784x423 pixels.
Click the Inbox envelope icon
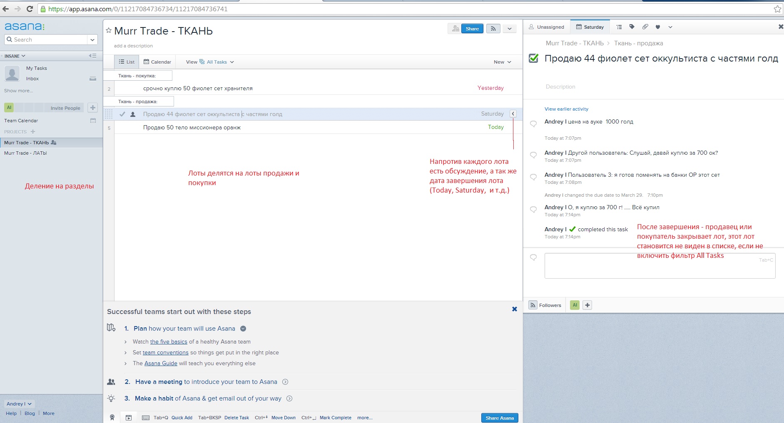coord(93,79)
